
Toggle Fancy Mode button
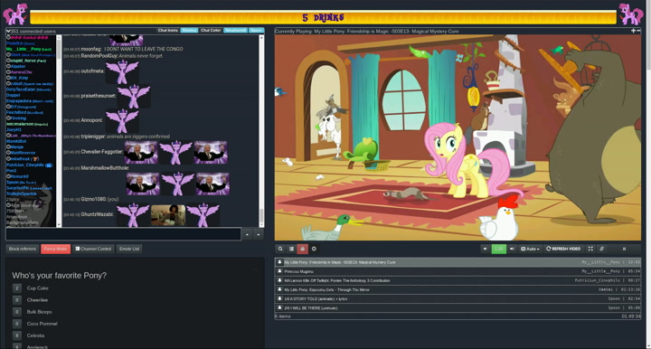(55, 249)
